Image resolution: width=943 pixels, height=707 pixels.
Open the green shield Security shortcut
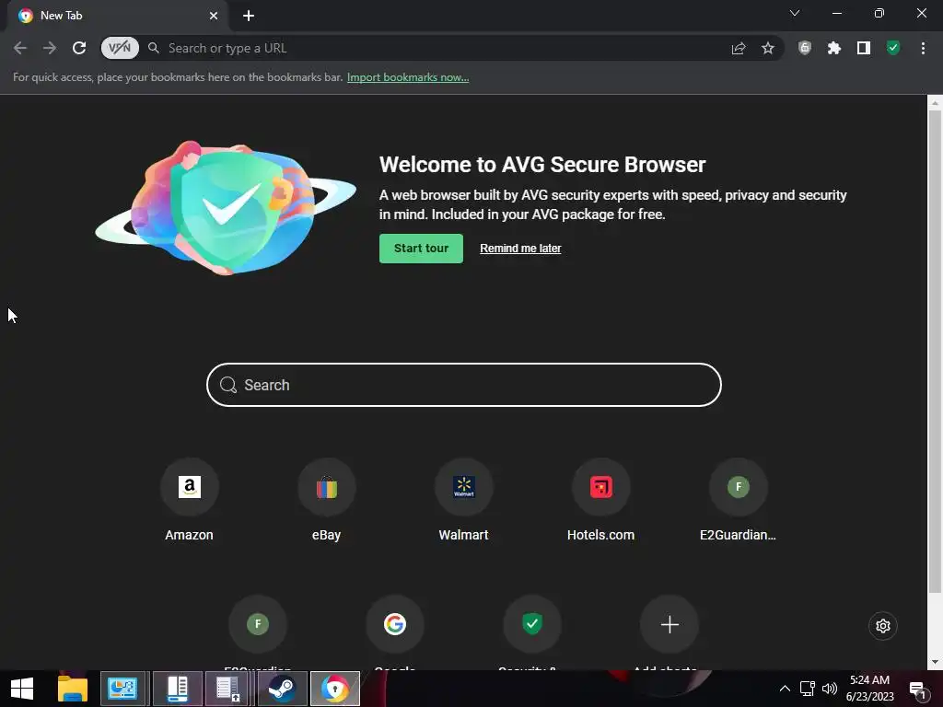[x=532, y=624]
